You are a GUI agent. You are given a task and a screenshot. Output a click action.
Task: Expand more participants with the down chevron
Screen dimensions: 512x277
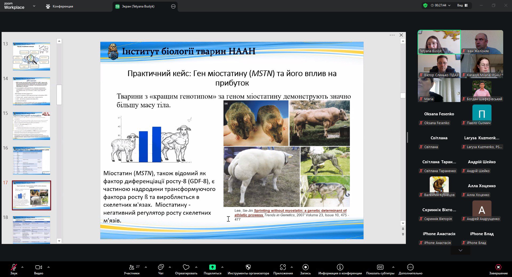[x=460, y=250]
